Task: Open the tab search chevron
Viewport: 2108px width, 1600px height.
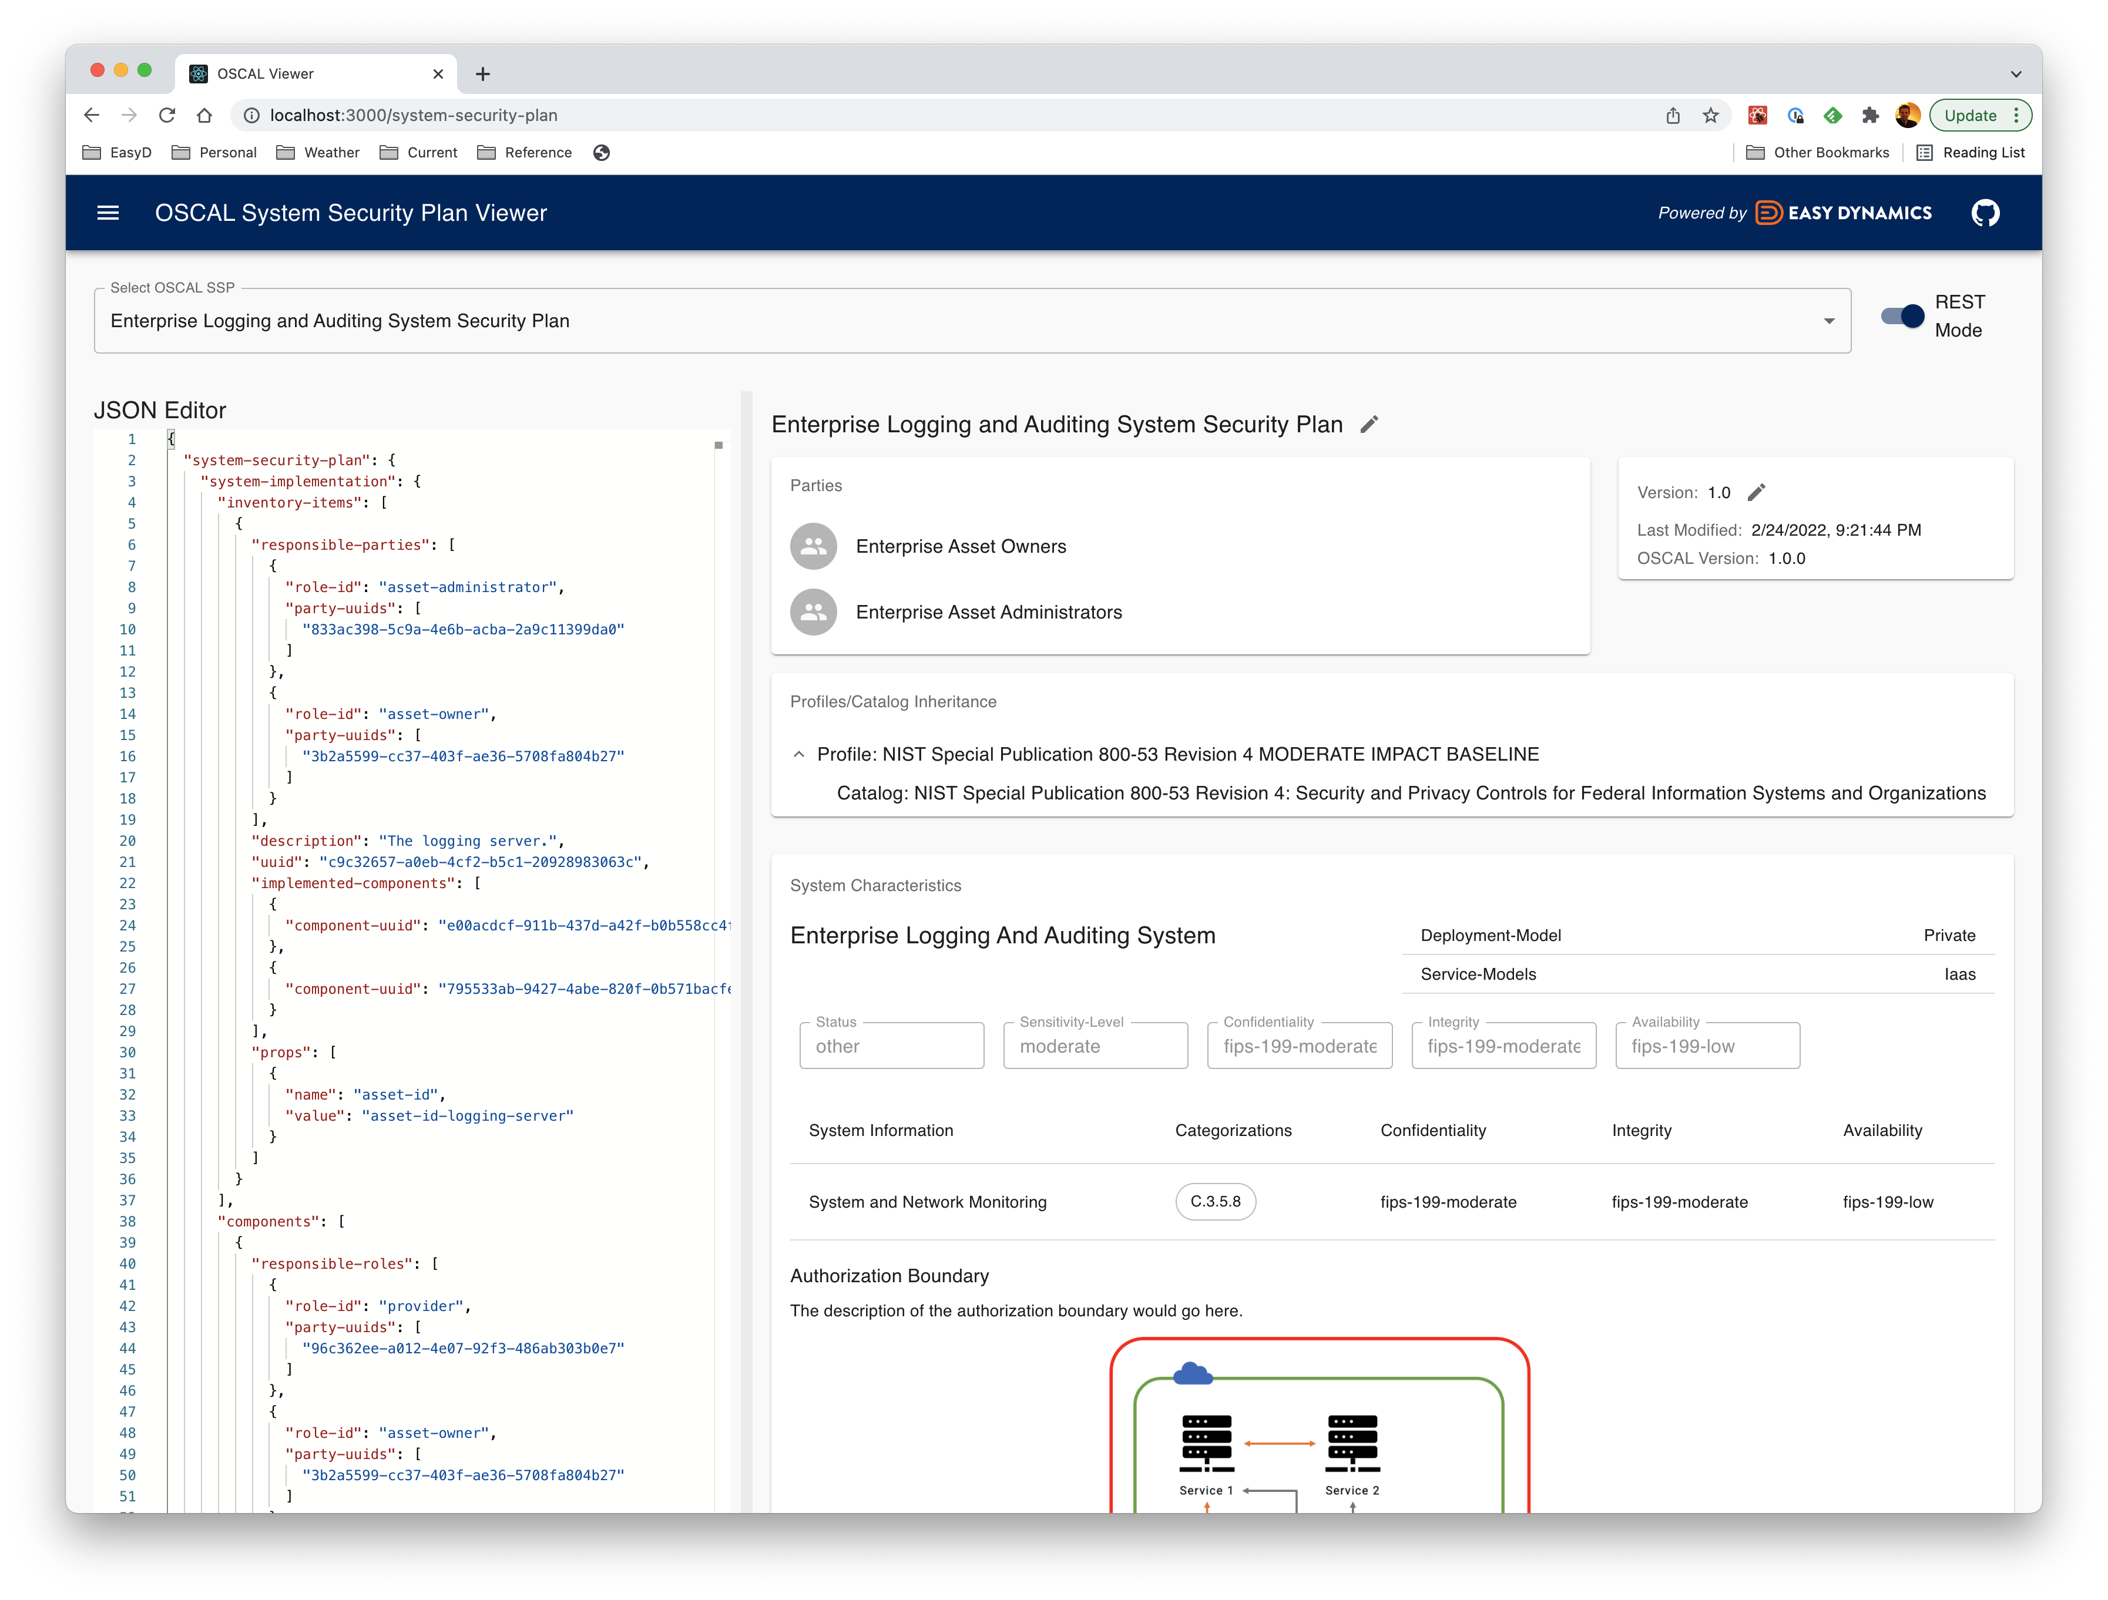Action: click(2016, 73)
